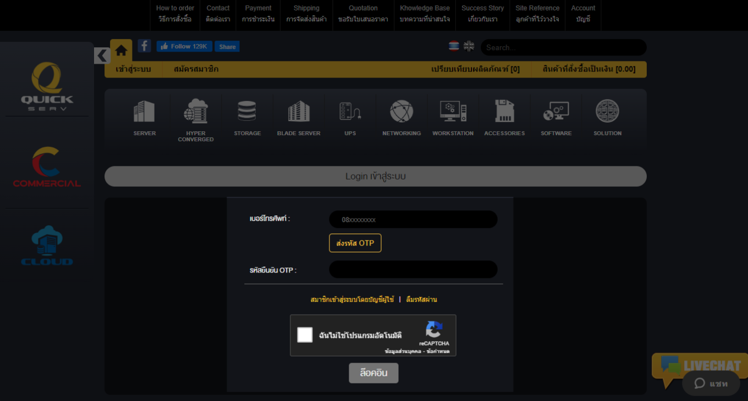Switch language with UK flag
748x401 pixels.
(x=469, y=46)
